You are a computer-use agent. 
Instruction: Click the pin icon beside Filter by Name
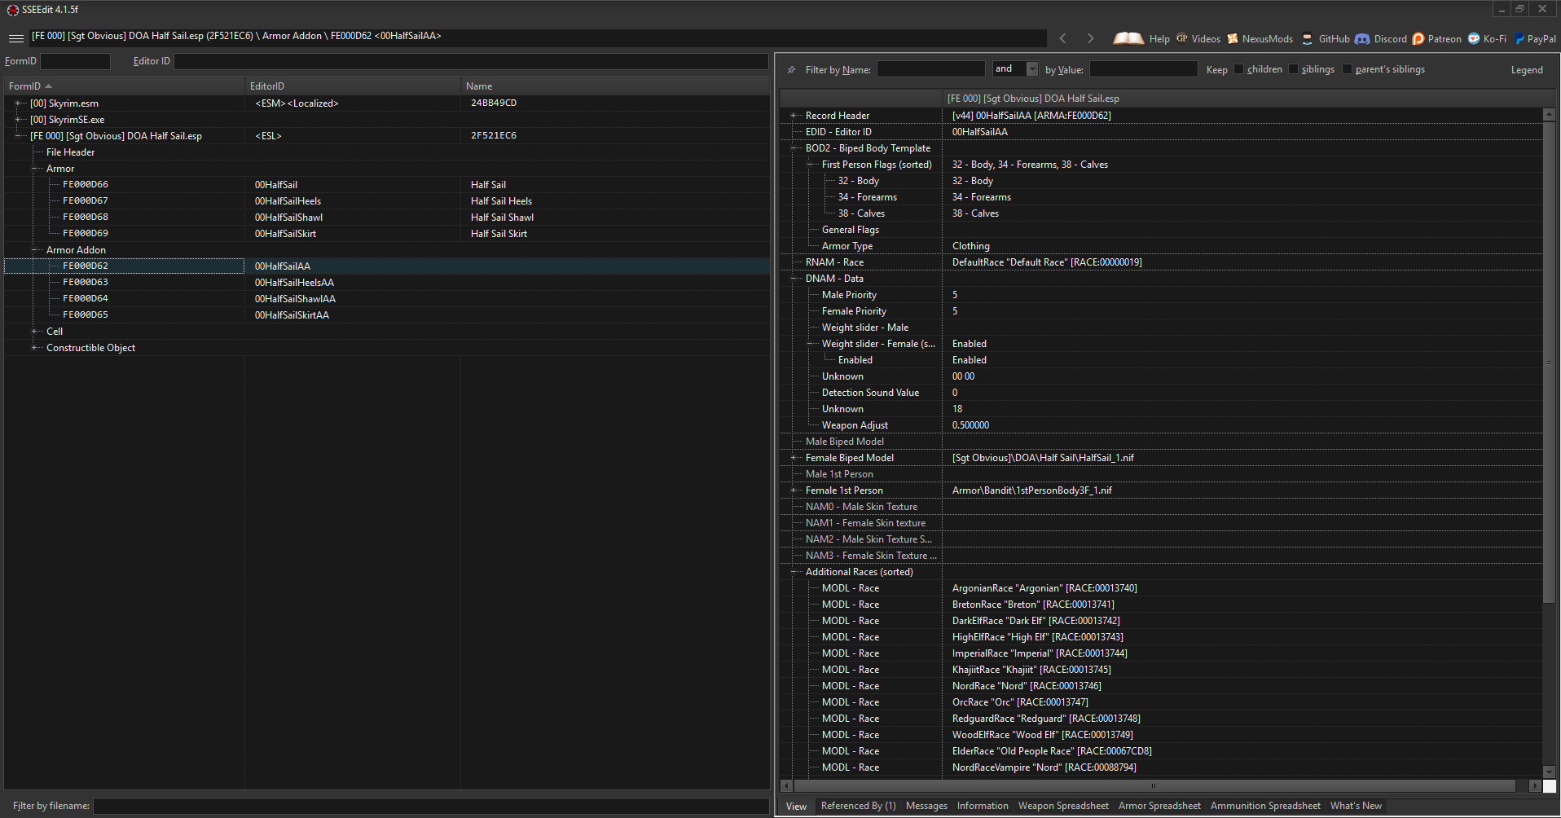point(791,70)
